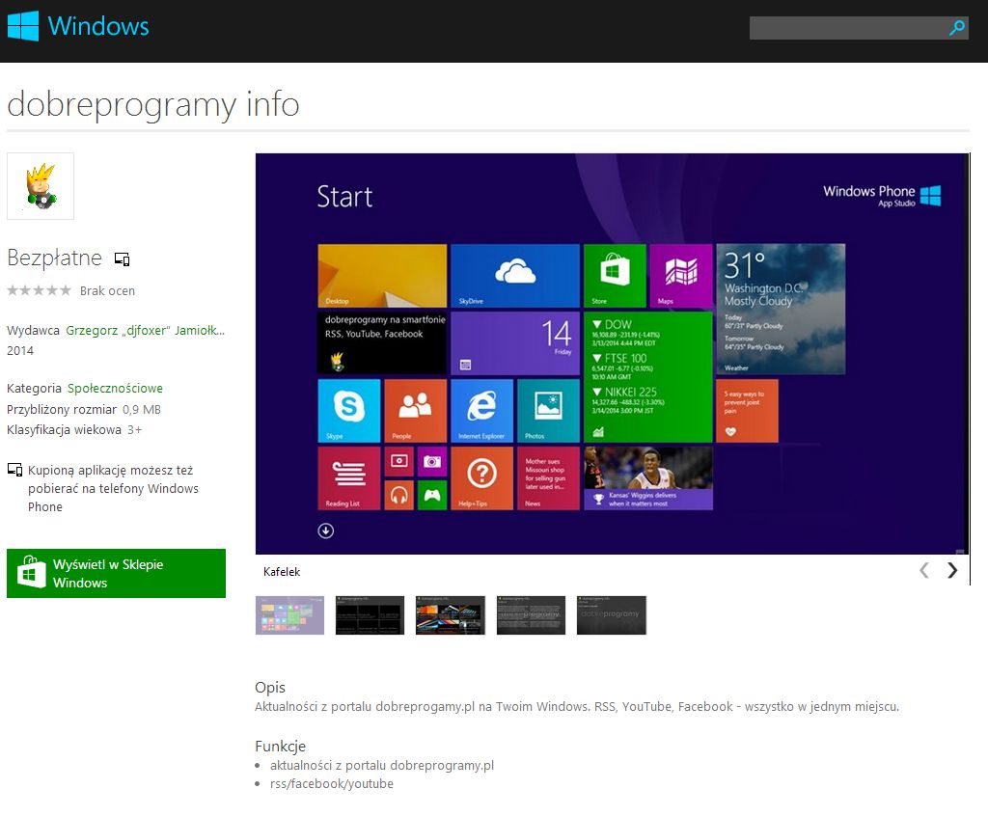This screenshot has height=816, width=988.
Task: Click the weather tile showing 31°
Action: click(781, 310)
